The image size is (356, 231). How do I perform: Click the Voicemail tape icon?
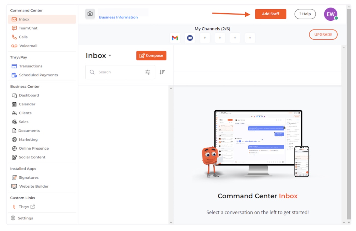[14, 46]
